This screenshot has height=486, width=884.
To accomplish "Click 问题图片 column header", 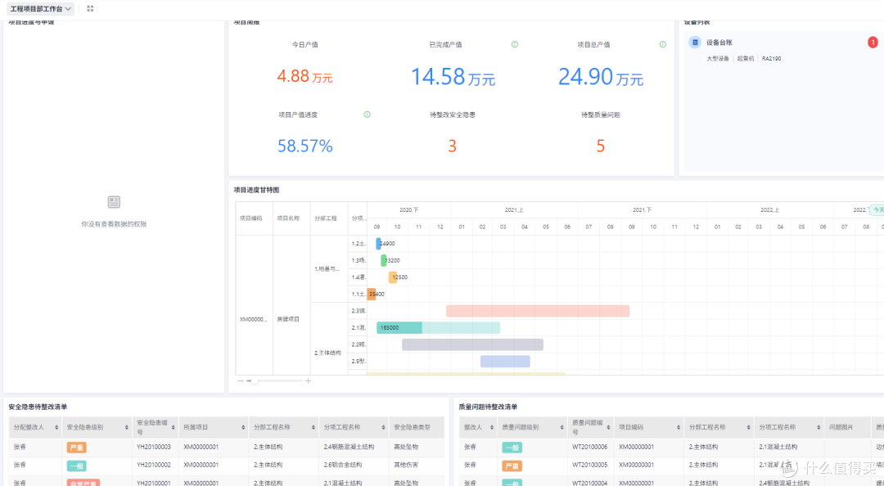I will click(841, 427).
